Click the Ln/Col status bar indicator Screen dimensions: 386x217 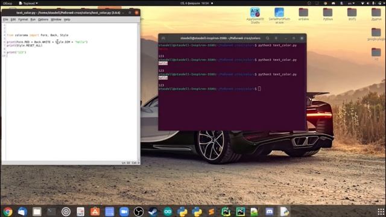pyautogui.click(x=130, y=163)
